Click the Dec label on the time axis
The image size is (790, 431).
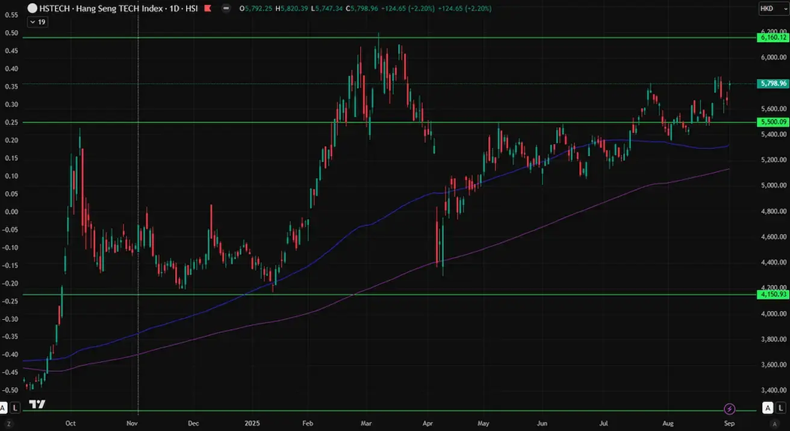pos(193,423)
